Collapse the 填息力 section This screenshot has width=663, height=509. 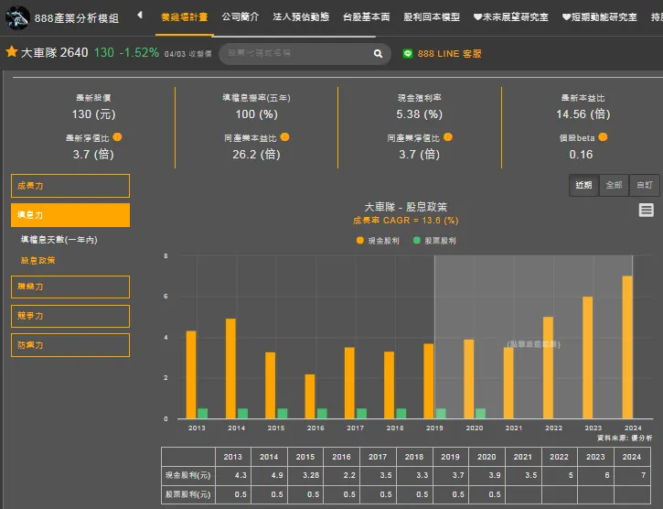point(70,215)
